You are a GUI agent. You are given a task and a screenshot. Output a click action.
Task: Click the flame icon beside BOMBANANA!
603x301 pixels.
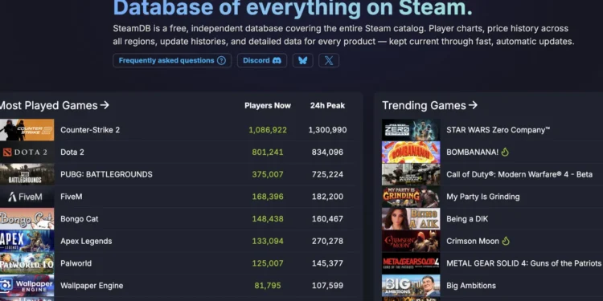click(x=505, y=153)
